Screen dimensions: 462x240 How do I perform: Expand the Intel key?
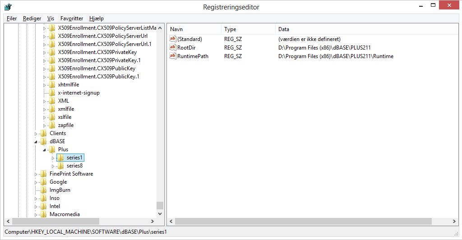click(36, 207)
